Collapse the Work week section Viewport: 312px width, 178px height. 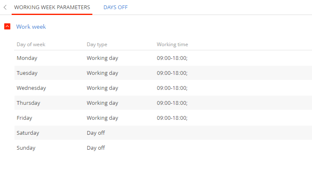[7, 27]
